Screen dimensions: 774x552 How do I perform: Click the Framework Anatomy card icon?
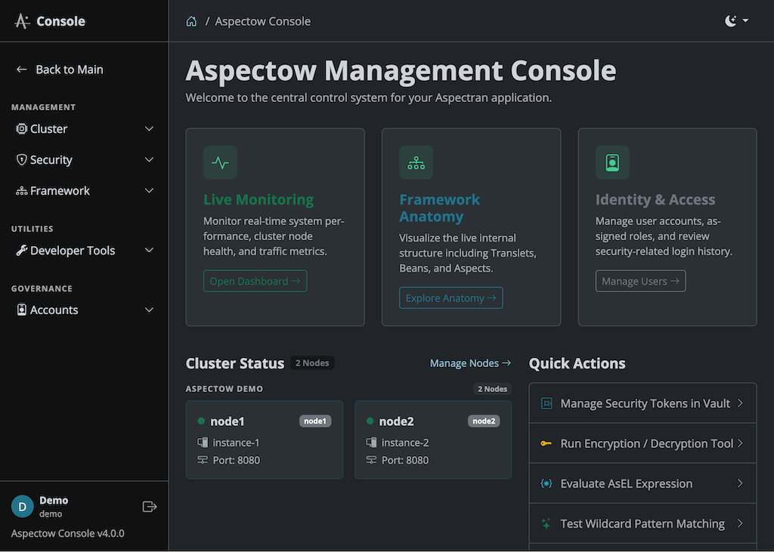tap(416, 162)
